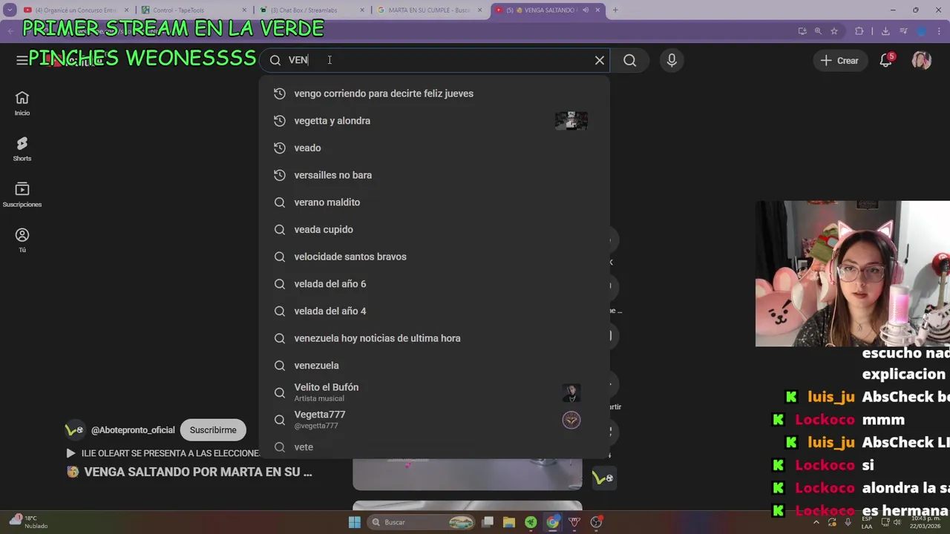Open video title 'VENGA SALTANDO POR MARTA EN SU'
The width and height of the screenshot is (950, 534).
[x=198, y=472]
